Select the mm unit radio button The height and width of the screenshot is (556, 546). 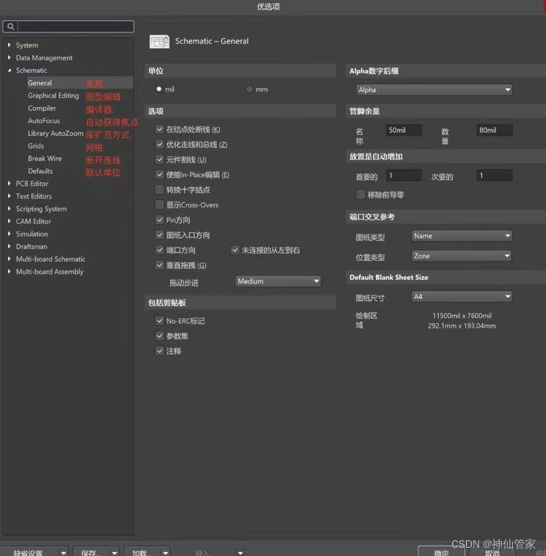[250, 89]
